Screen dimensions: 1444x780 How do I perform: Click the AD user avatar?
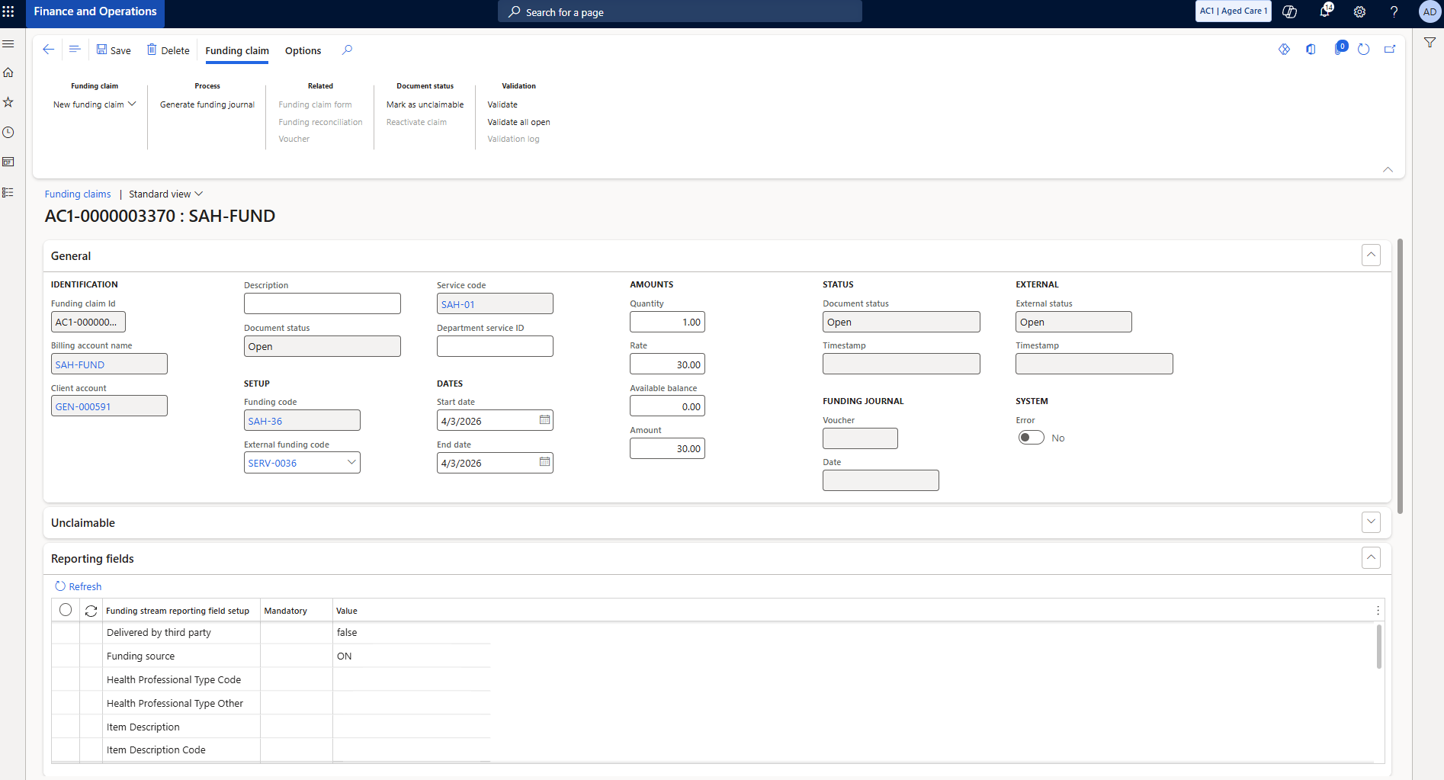pyautogui.click(x=1430, y=11)
